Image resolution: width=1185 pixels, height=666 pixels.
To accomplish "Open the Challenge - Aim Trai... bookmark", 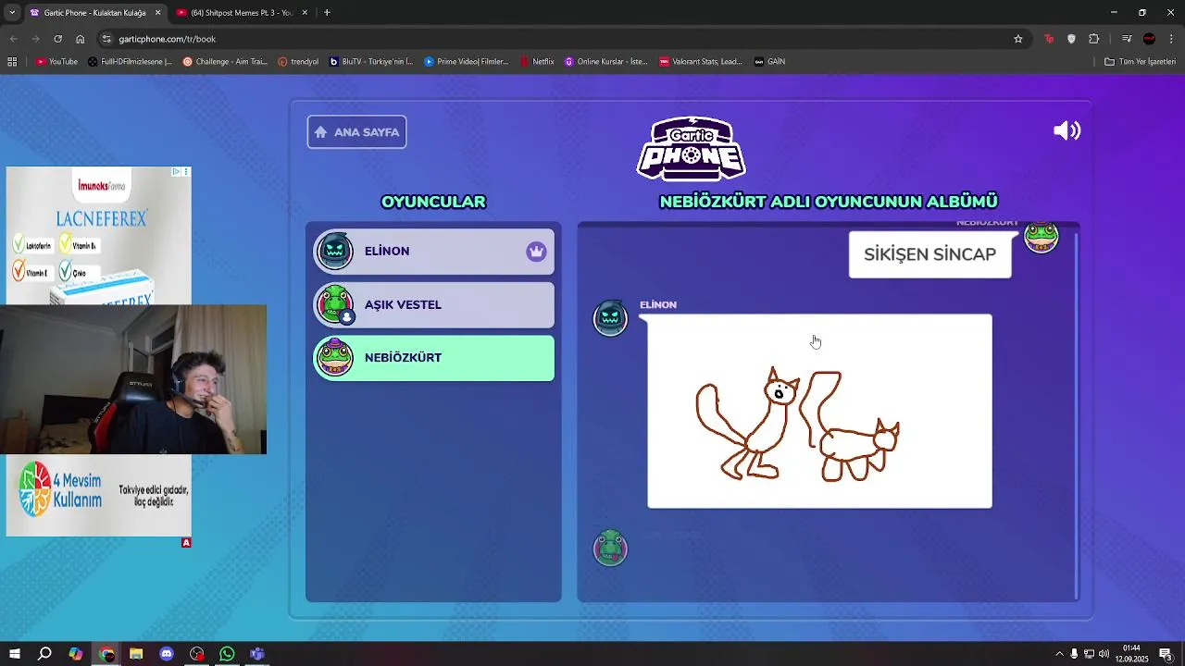I will [225, 62].
